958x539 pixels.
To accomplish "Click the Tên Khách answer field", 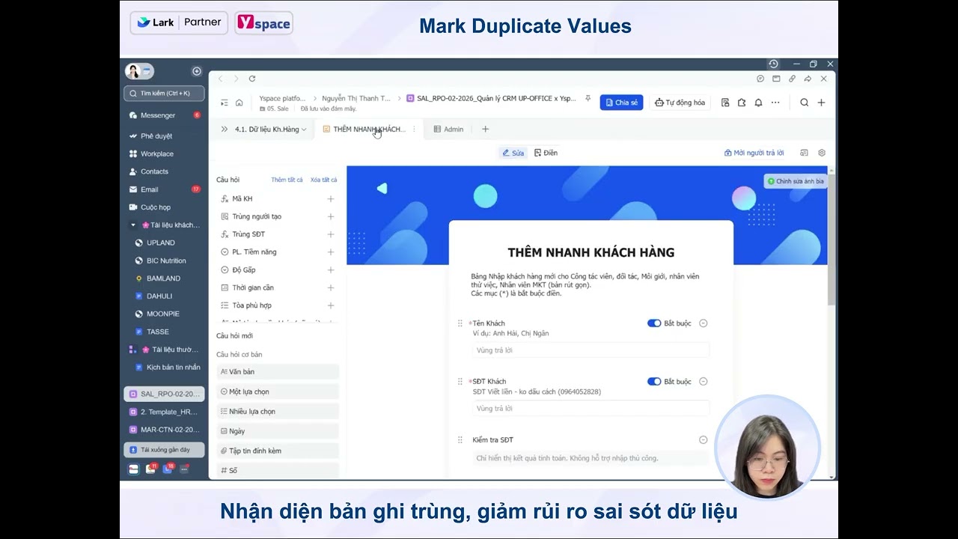I will [x=591, y=350].
